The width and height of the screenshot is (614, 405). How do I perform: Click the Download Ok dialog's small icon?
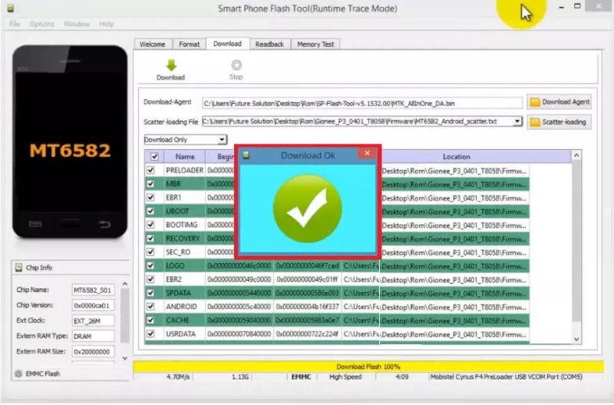[246, 155]
